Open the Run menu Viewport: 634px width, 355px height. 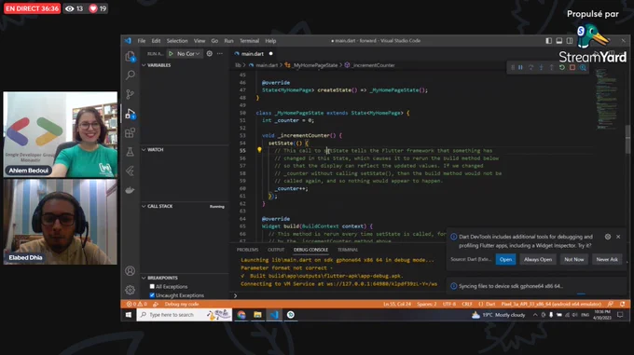pyautogui.click(x=228, y=41)
